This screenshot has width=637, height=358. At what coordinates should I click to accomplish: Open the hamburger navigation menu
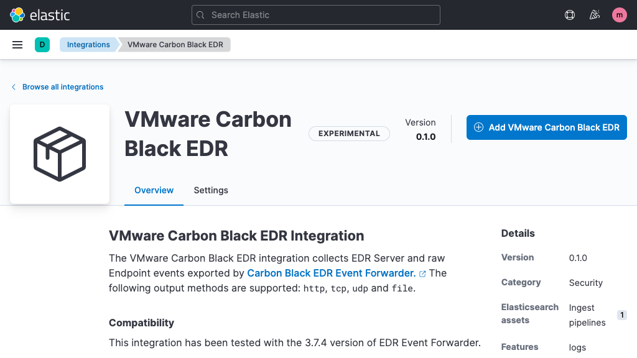point(17,45)
